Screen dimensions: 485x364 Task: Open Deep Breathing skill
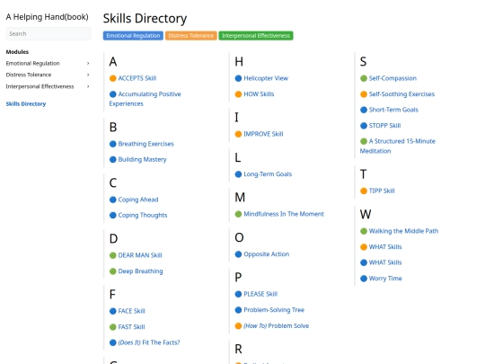pos(140,271)
